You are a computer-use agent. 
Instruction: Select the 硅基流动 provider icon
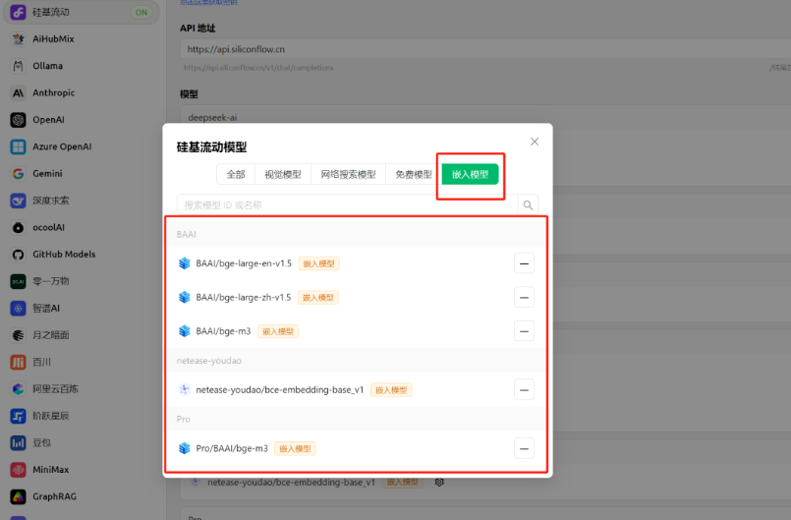tap(18, 12)
